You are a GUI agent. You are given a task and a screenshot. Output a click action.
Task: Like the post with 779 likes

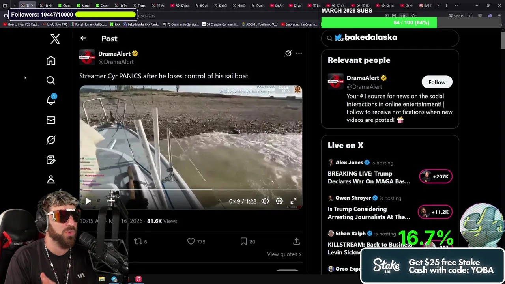tap(196, 241)
